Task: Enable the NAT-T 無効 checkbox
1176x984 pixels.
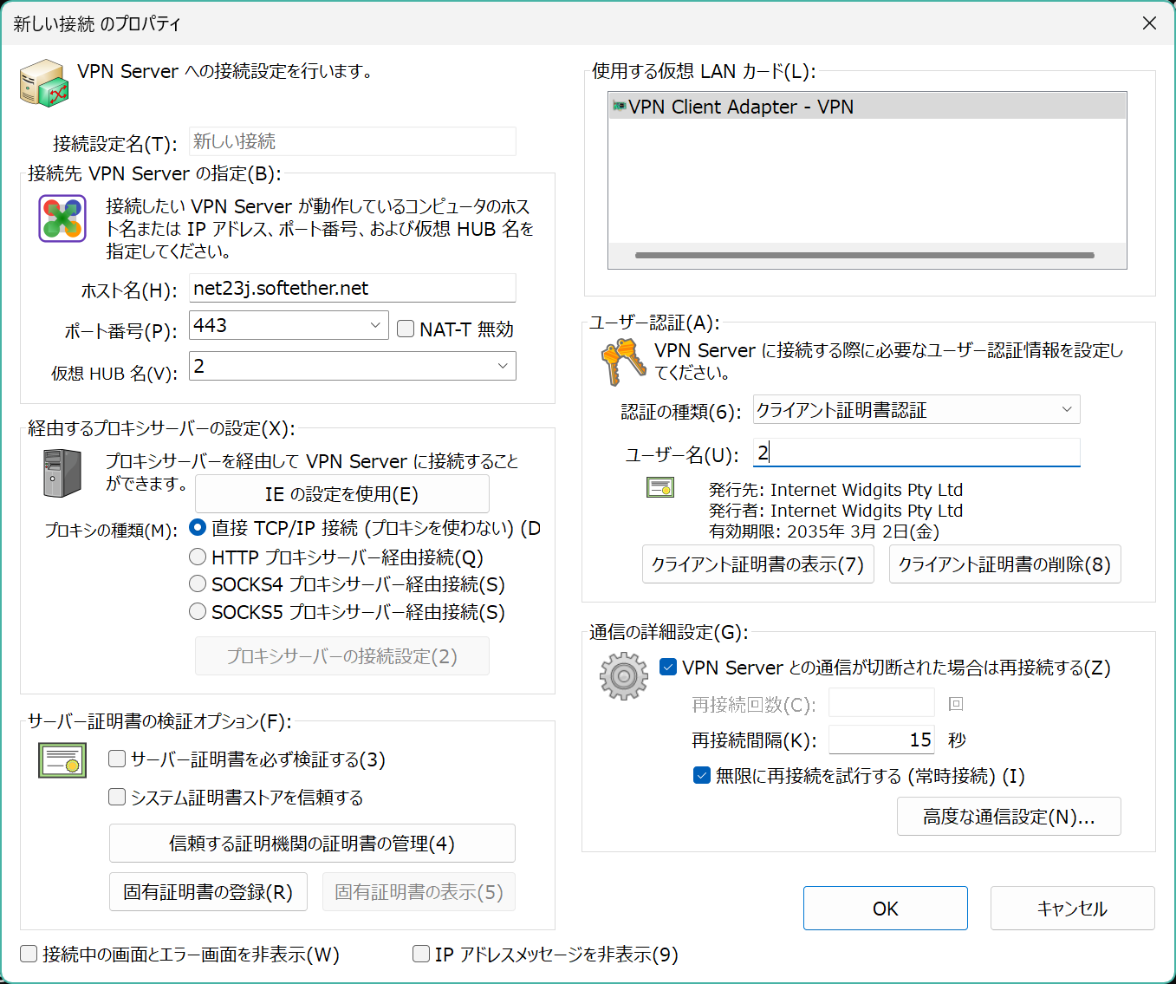Action: pyautogui.click(x=406, y=329)
